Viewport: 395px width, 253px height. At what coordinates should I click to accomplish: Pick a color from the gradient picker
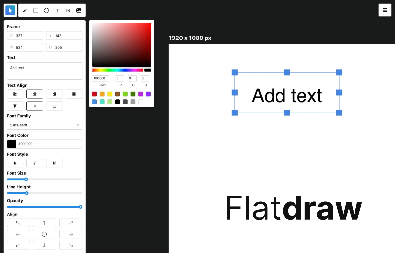(x=121, y=45)
